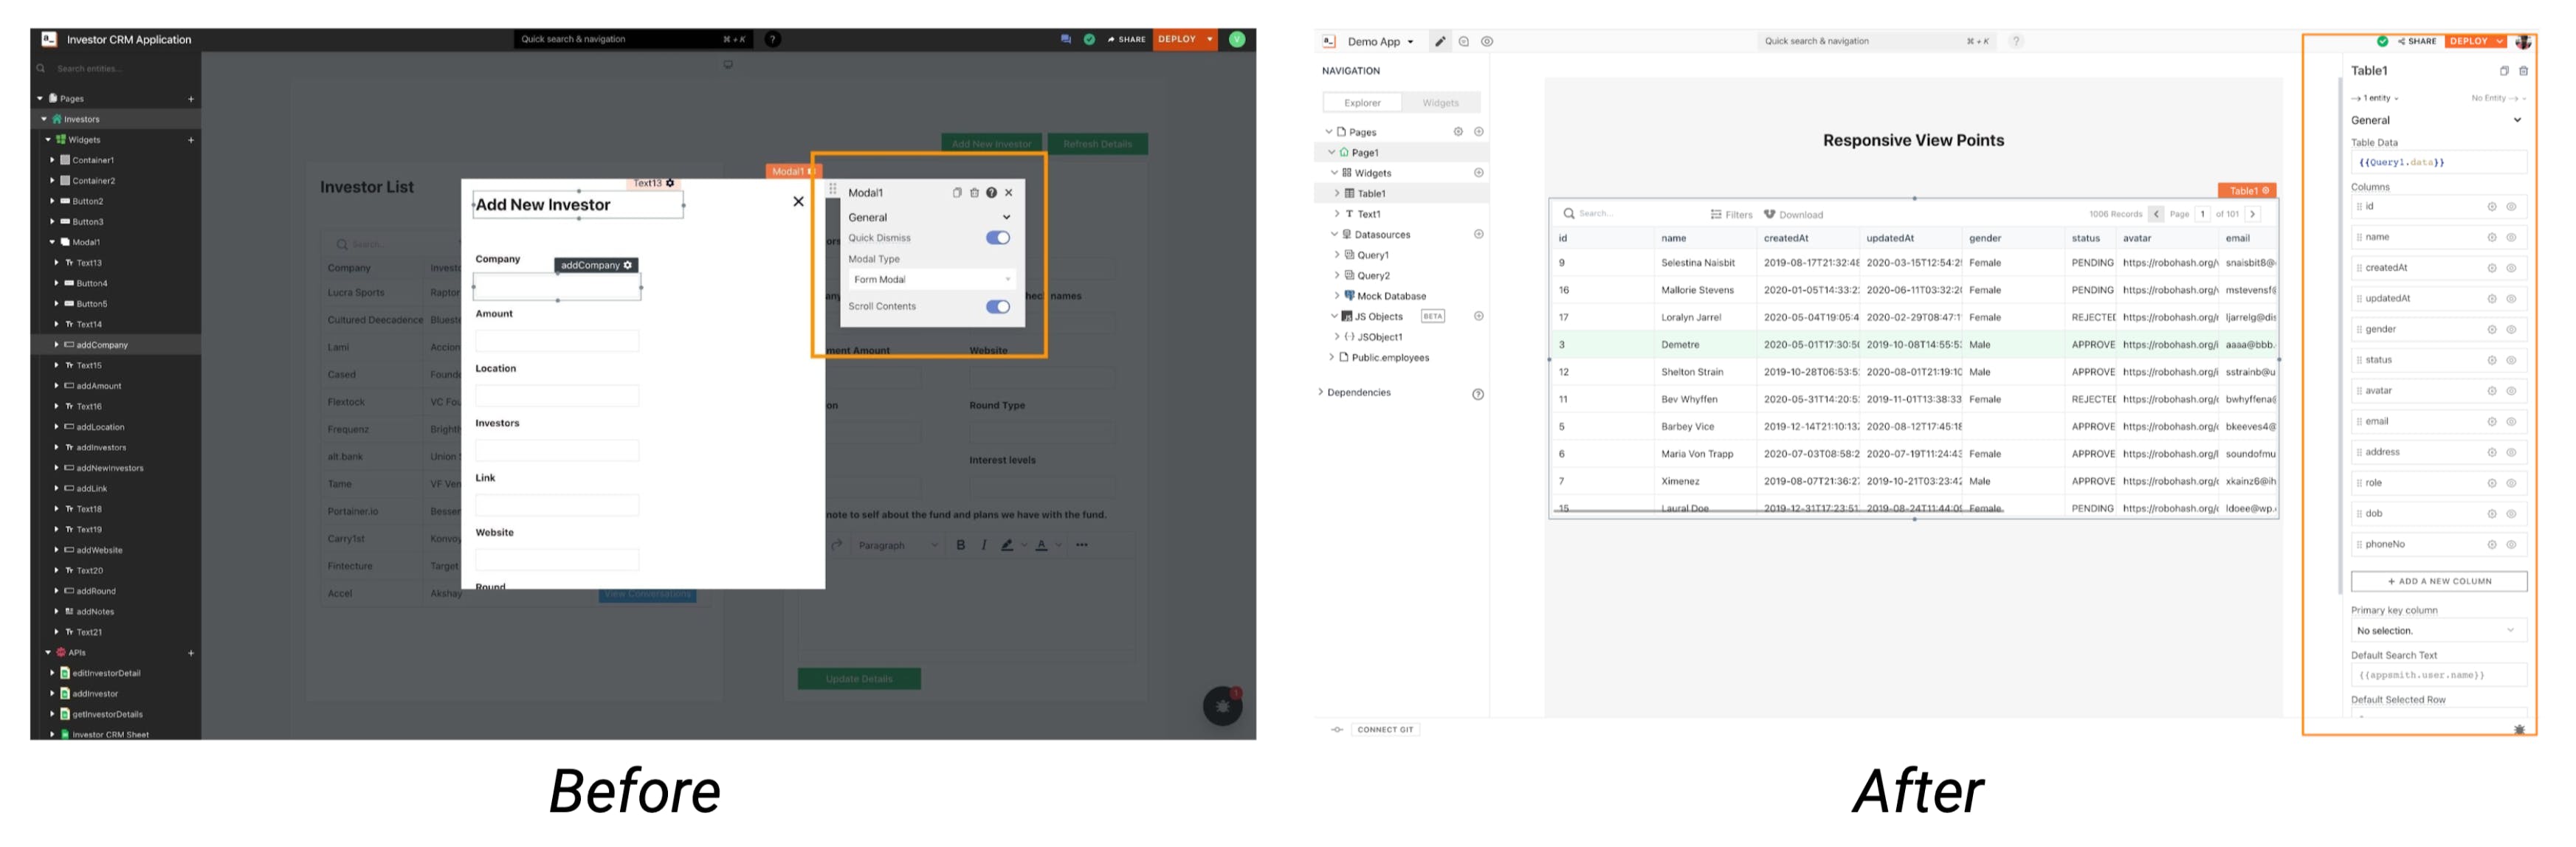Expand the Query1 tree item
This screenshot has height=847, width=2576.
1337,255
